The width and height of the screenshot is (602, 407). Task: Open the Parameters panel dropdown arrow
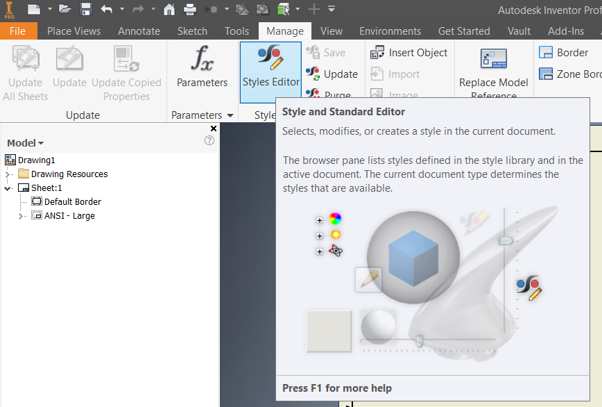(x=229, y=115)
